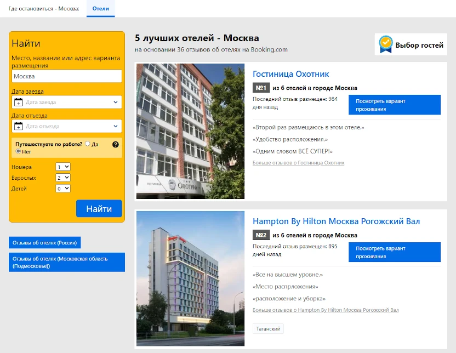
Task: Expand the Детей count dropdown
Action: (63, 189)
